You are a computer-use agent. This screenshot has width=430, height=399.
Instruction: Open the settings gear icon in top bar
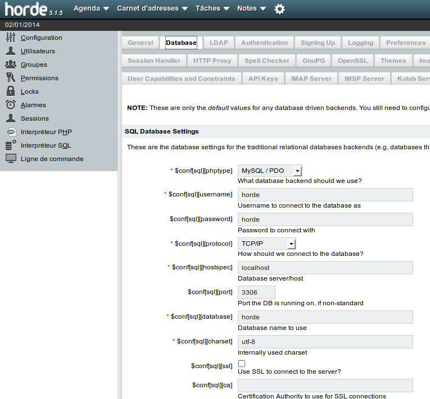pos(279,9)
